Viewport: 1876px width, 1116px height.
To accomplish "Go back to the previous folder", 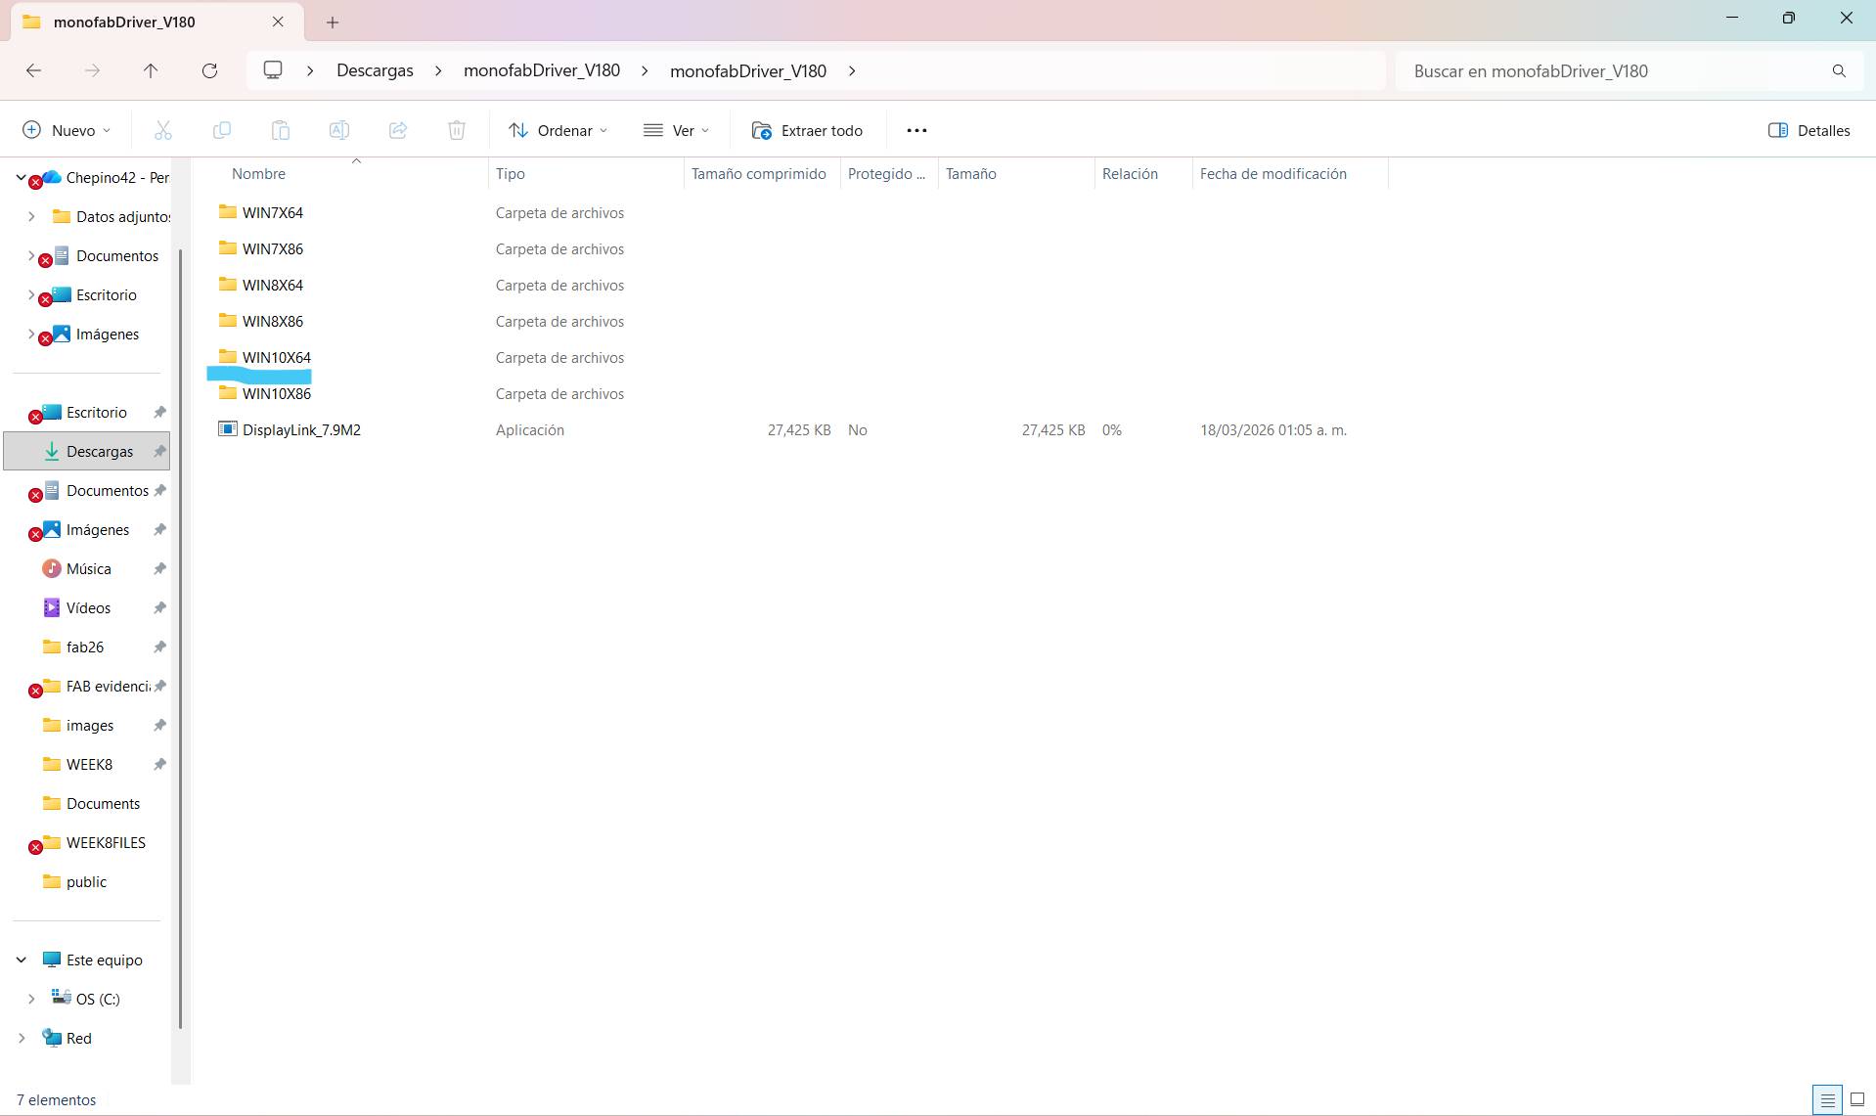I will point(33,70).
